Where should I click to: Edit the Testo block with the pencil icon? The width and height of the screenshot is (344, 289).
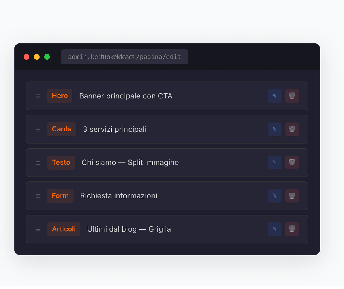(x=274, y=162)
